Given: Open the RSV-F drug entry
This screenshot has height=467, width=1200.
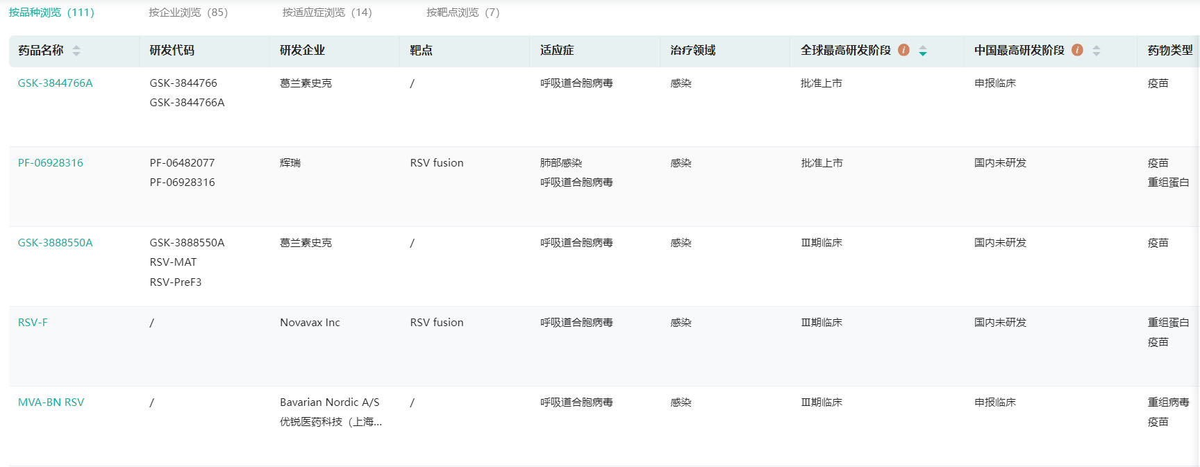Looking at the screenshot, I should pos(33,323).
